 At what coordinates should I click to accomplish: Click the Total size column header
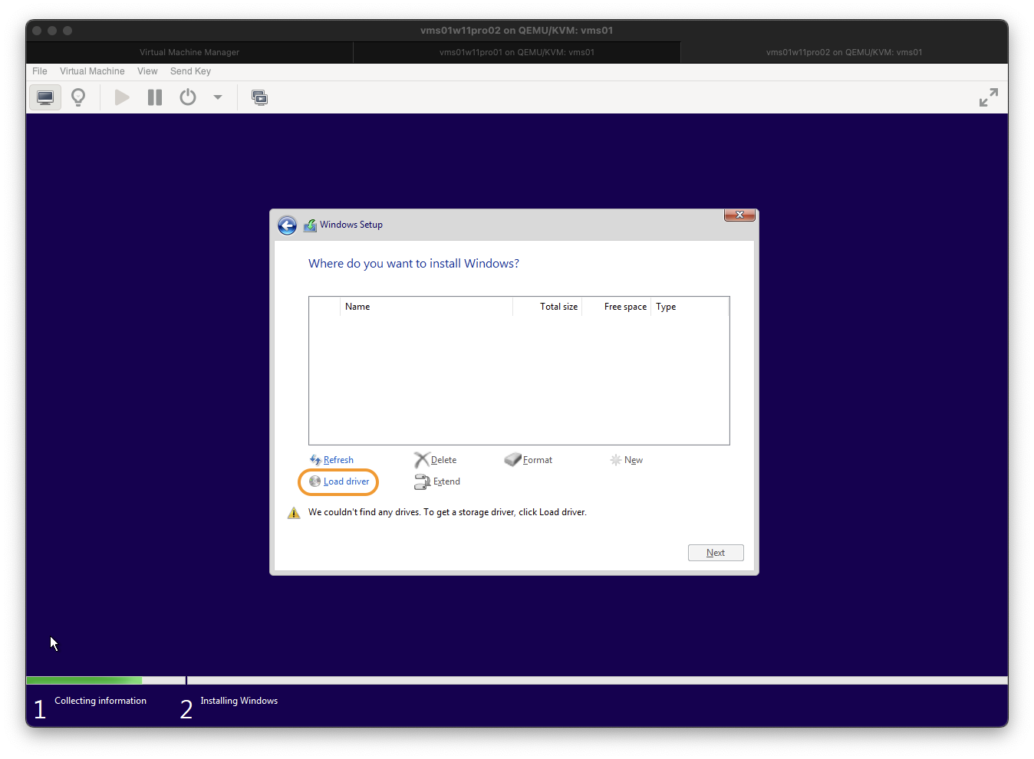[x=547, y=307]
